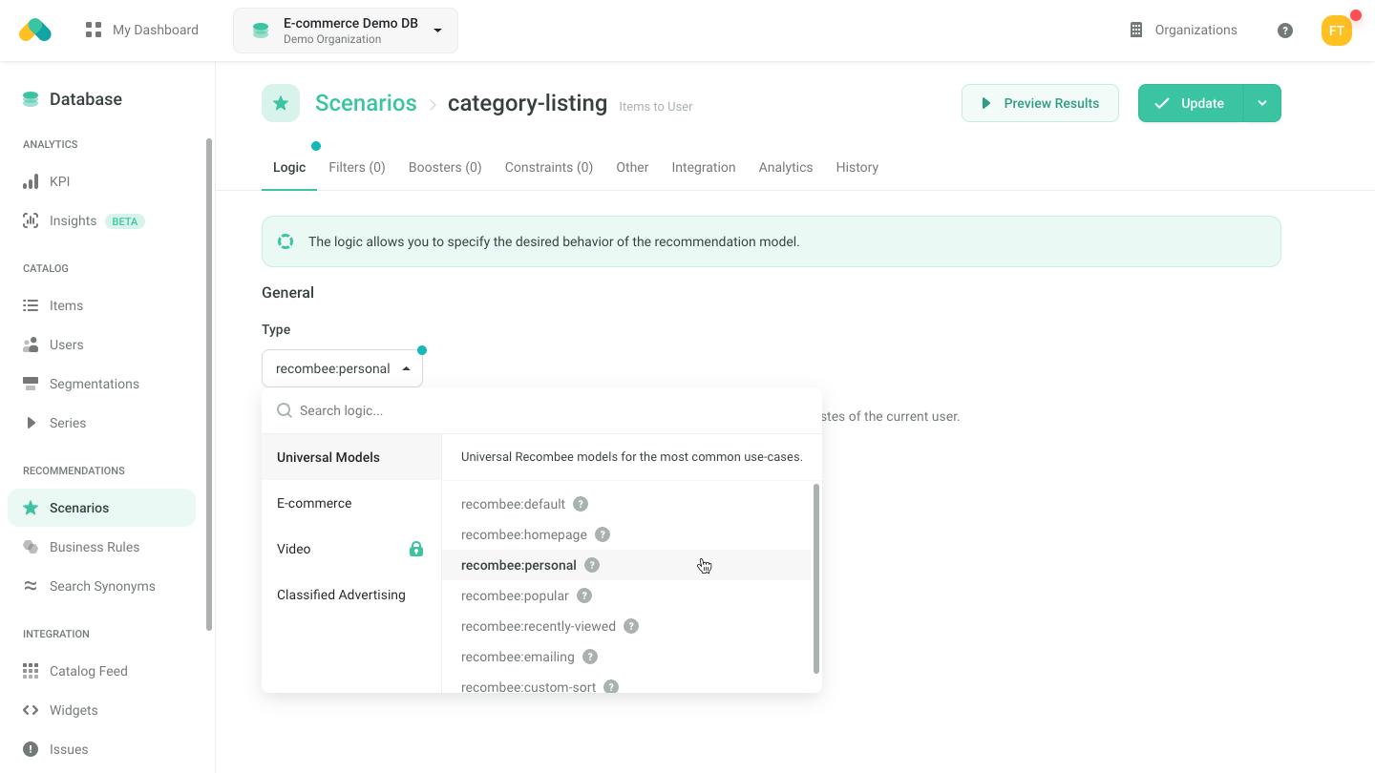Collapse the recombee:personal Type dropdown

click(x=342, y=368)
